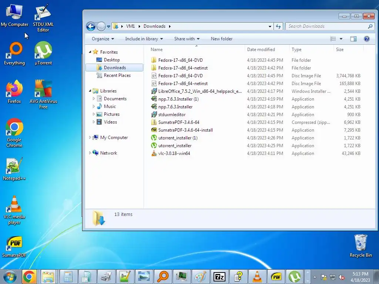
Task: Toggle the preview pane button
Action: (x=353, y=39)
